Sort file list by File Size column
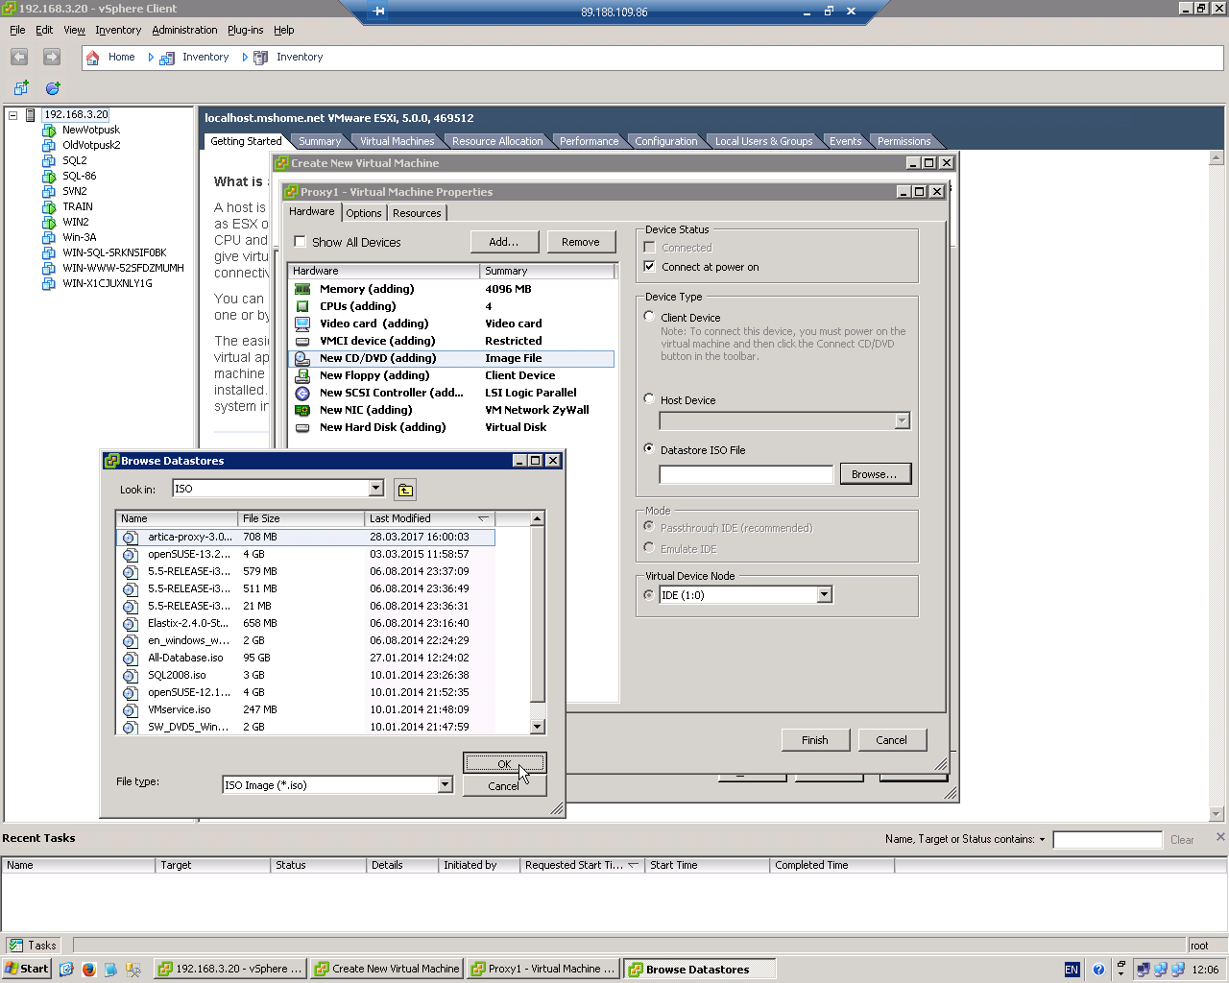 point(301,518)
